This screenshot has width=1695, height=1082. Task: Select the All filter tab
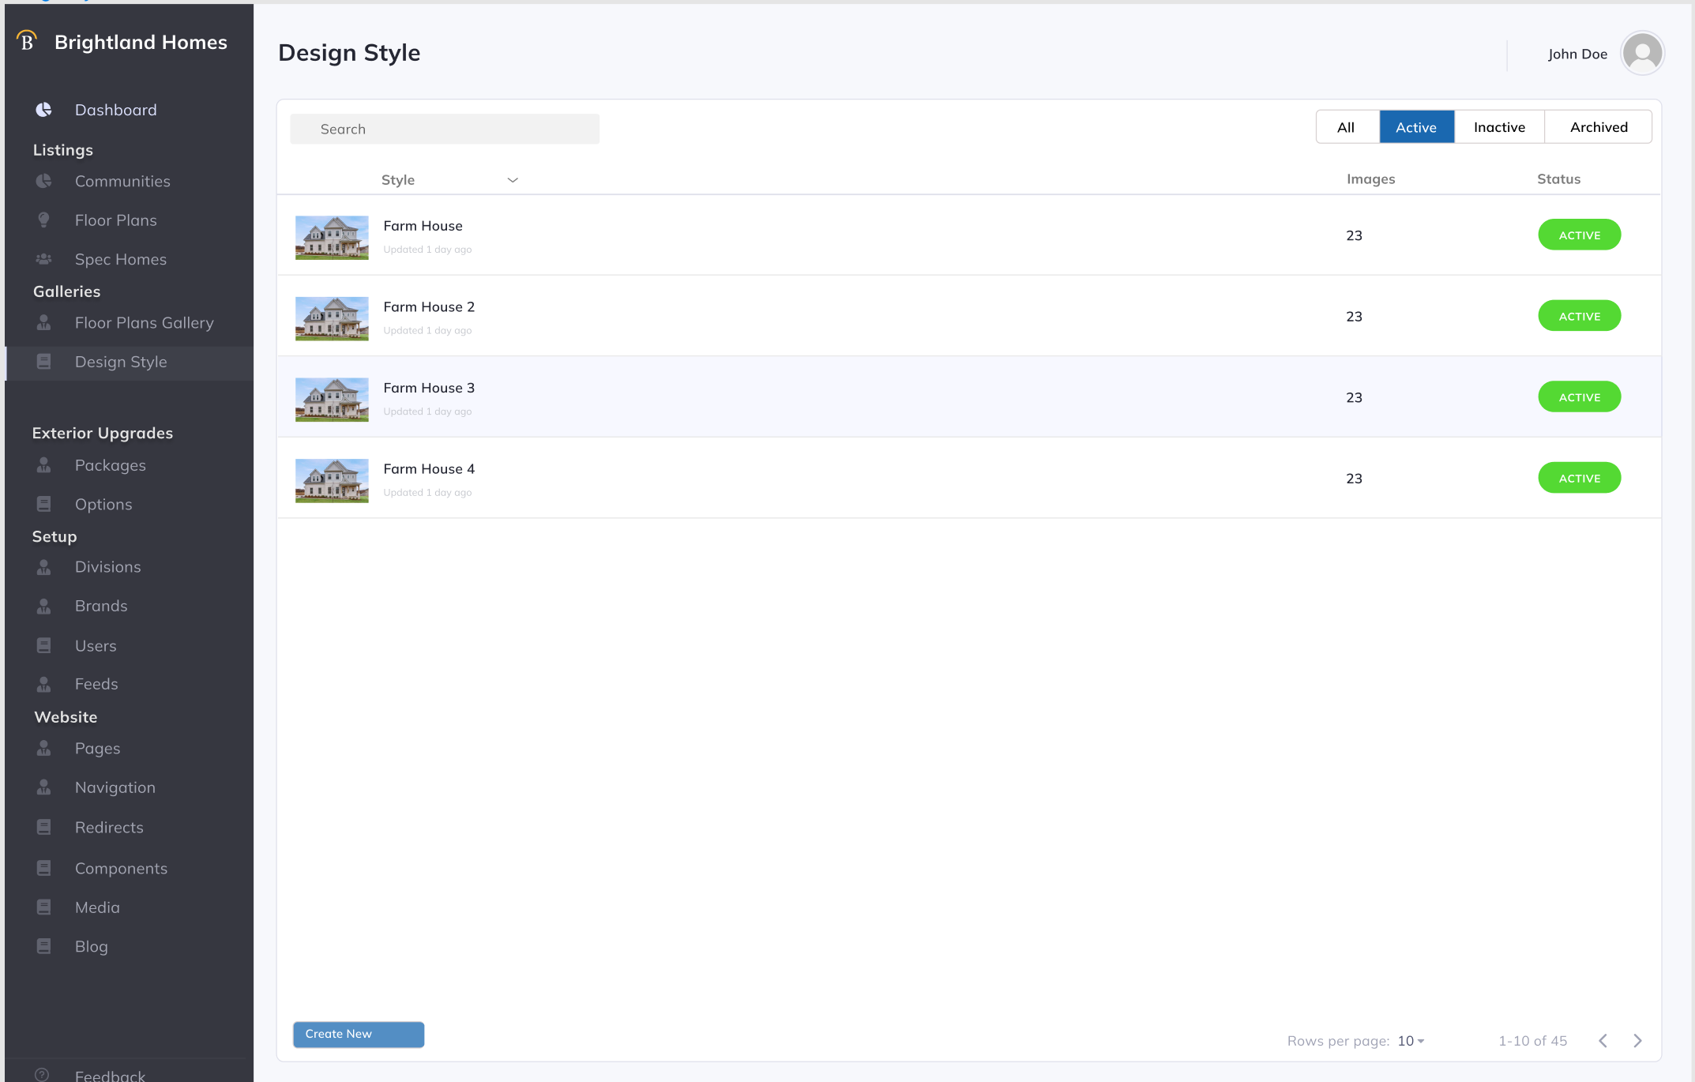[x=1346, y=127]
